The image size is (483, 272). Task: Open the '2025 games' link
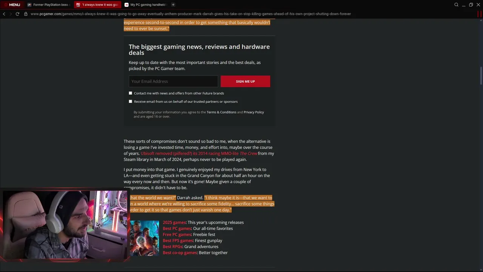coord(174,223)
